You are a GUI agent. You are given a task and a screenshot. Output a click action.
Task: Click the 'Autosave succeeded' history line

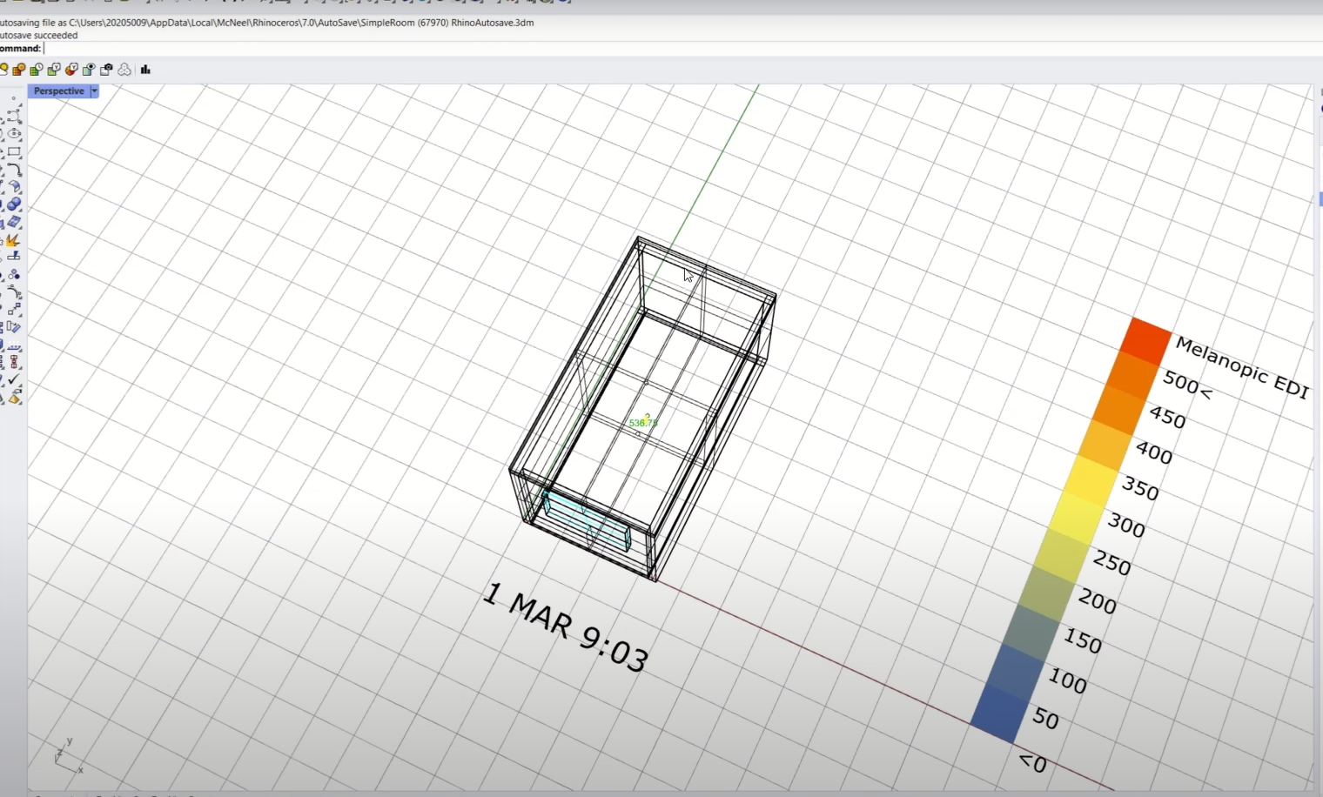click(x=38, y=36)
